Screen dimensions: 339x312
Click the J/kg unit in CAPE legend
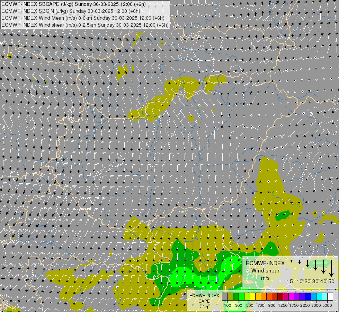(204, 307)
